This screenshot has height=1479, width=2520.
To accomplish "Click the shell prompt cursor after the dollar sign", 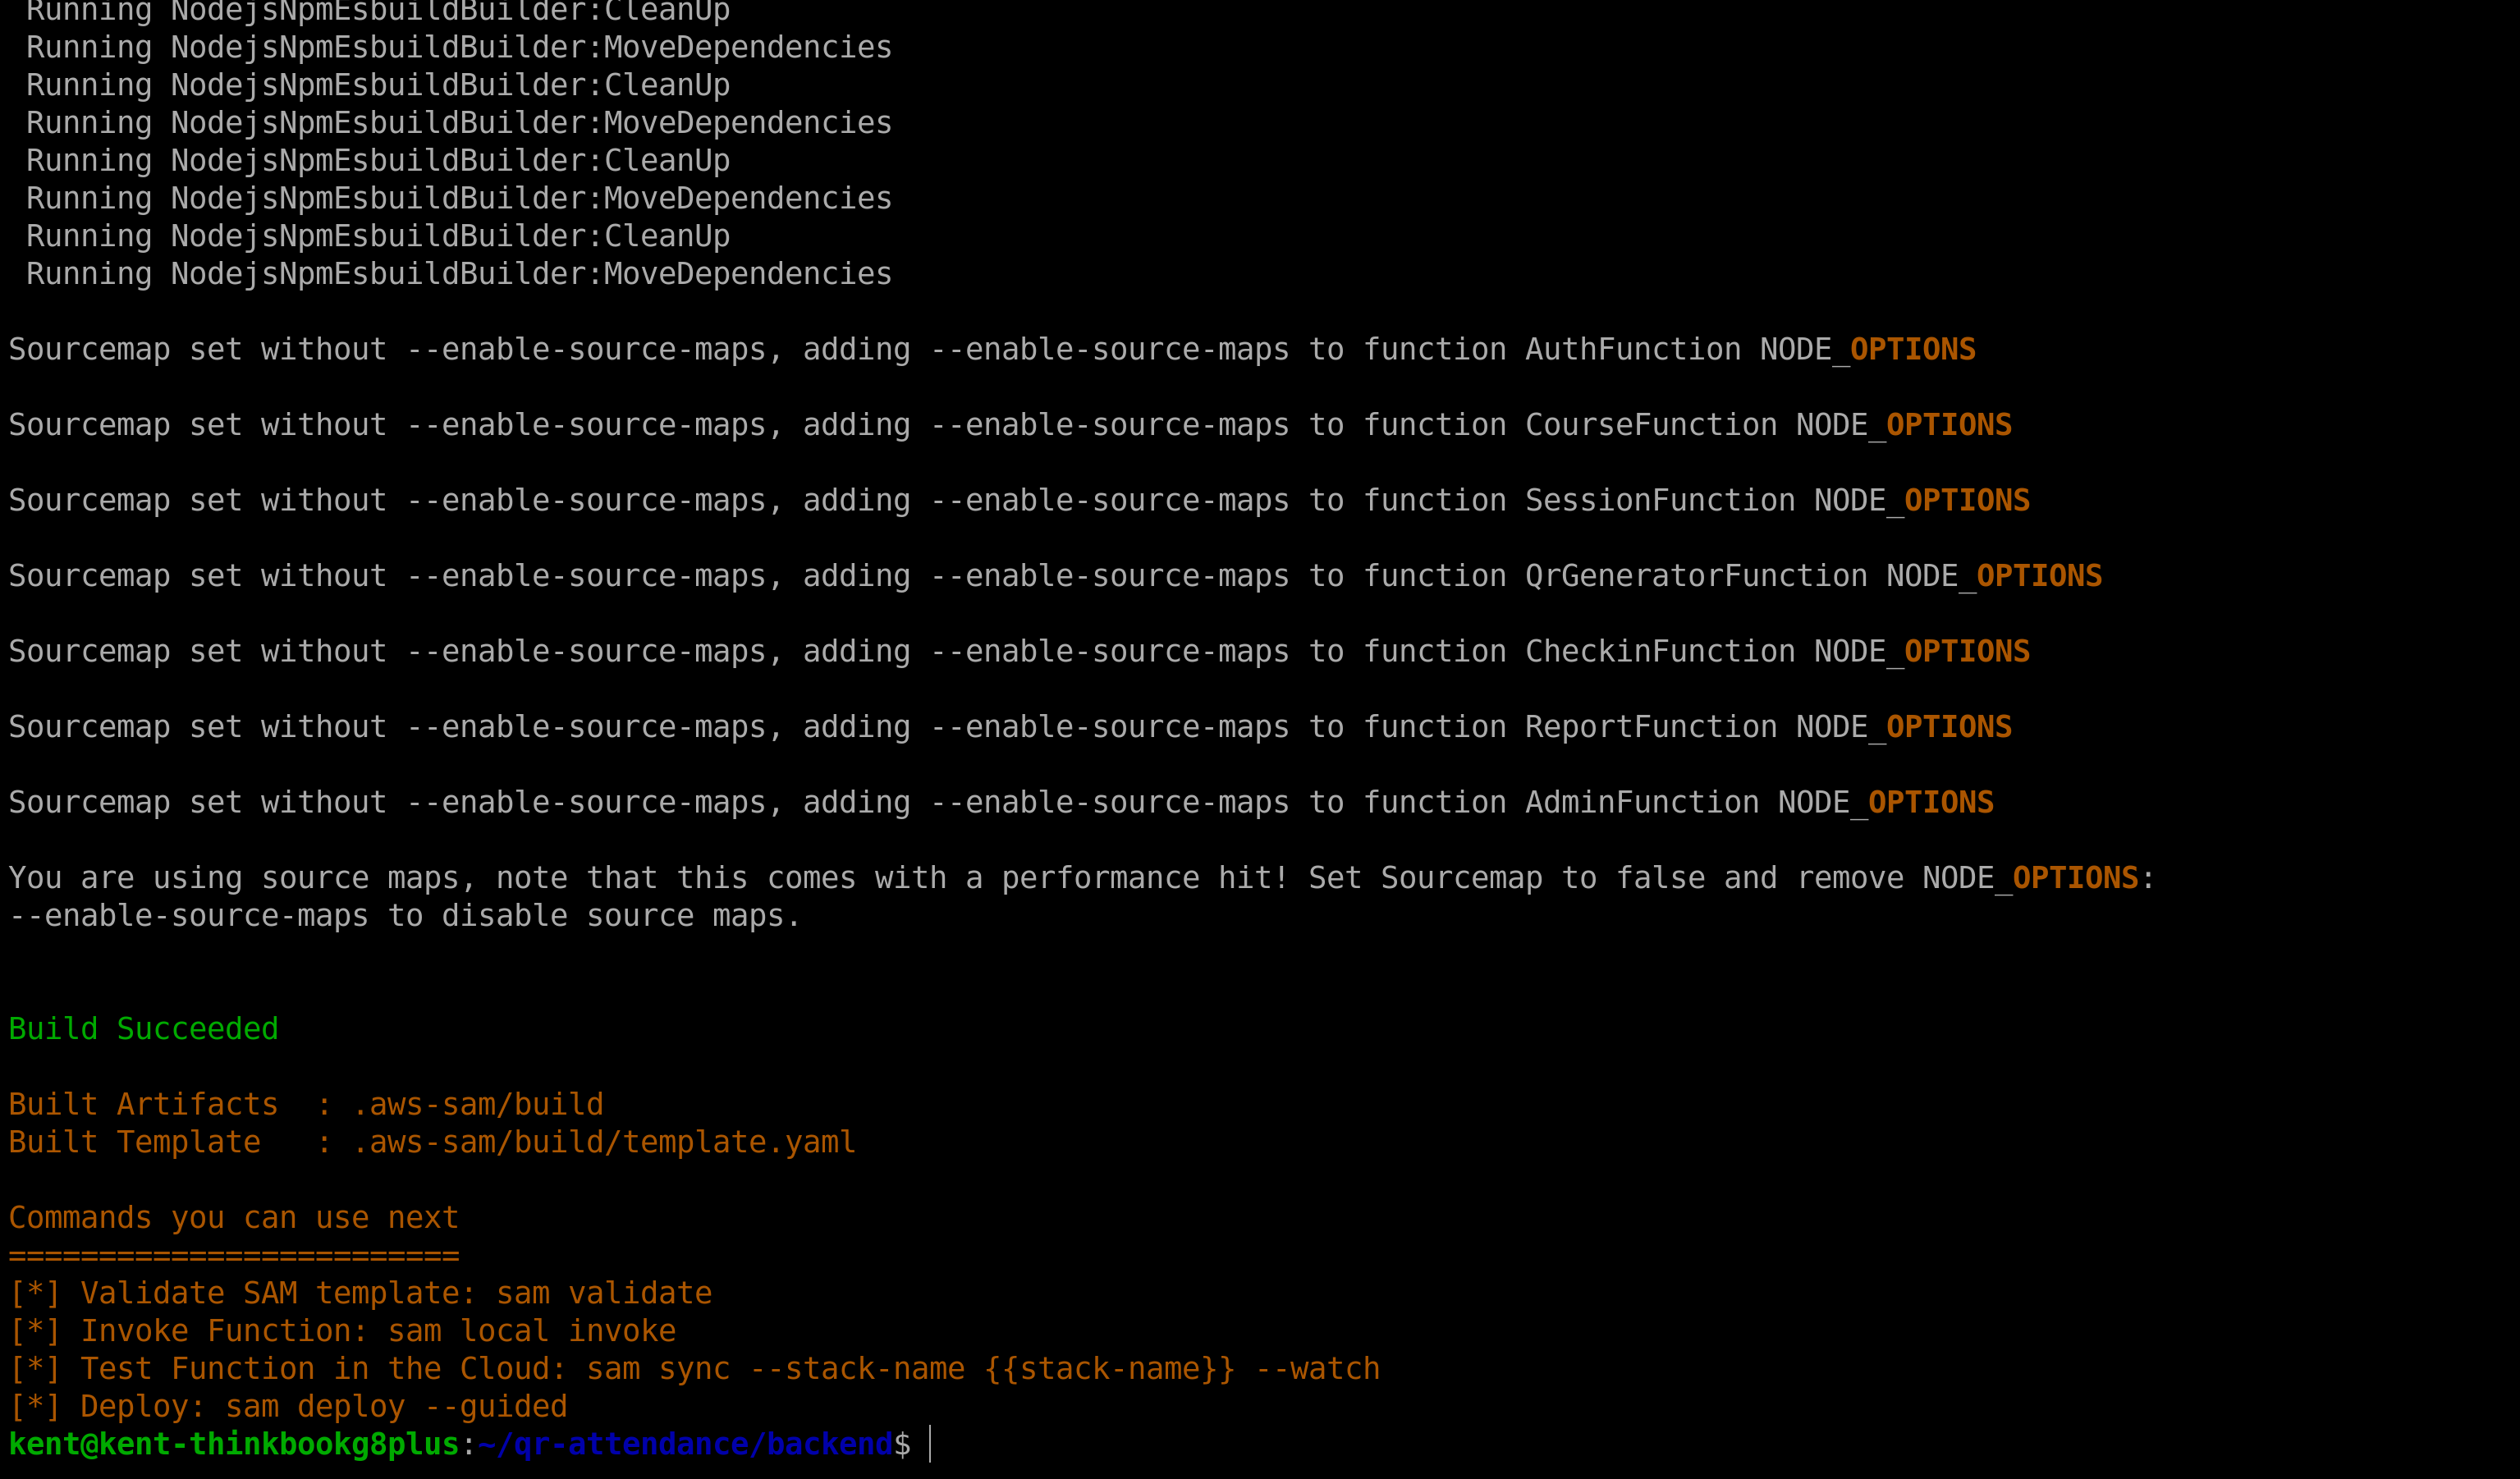I will click(x=930, y=1444).
